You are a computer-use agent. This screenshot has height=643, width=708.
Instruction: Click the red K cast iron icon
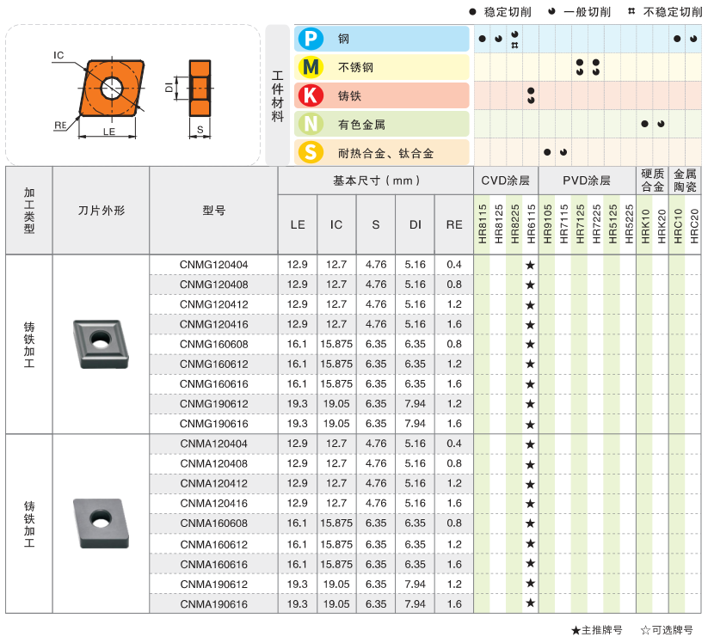pos(310,95)
